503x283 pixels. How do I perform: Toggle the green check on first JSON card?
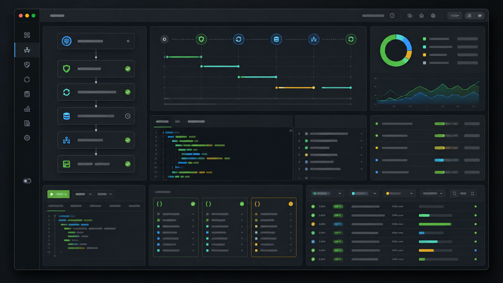point(193,204)
